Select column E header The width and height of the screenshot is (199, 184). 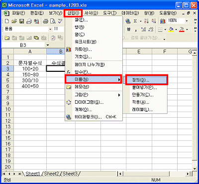(x=139, y=51)
